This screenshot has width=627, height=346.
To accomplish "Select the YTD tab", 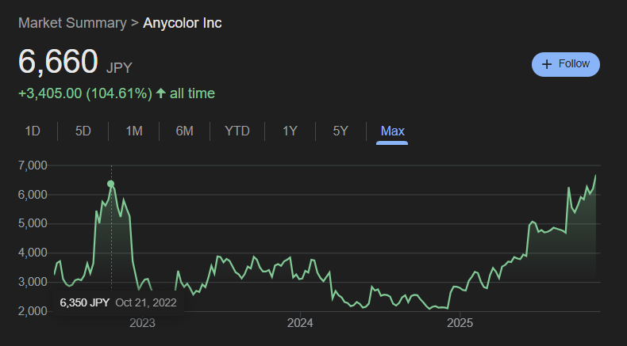I will coord(237,131).
